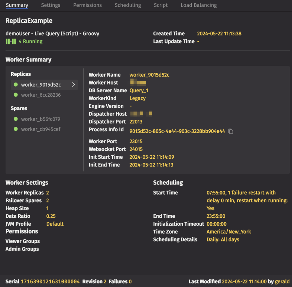The width and height of the screenshot is (292, 287).
Task: Click green status dot for worker_9015d52c
Action: [x=16, y=85]
